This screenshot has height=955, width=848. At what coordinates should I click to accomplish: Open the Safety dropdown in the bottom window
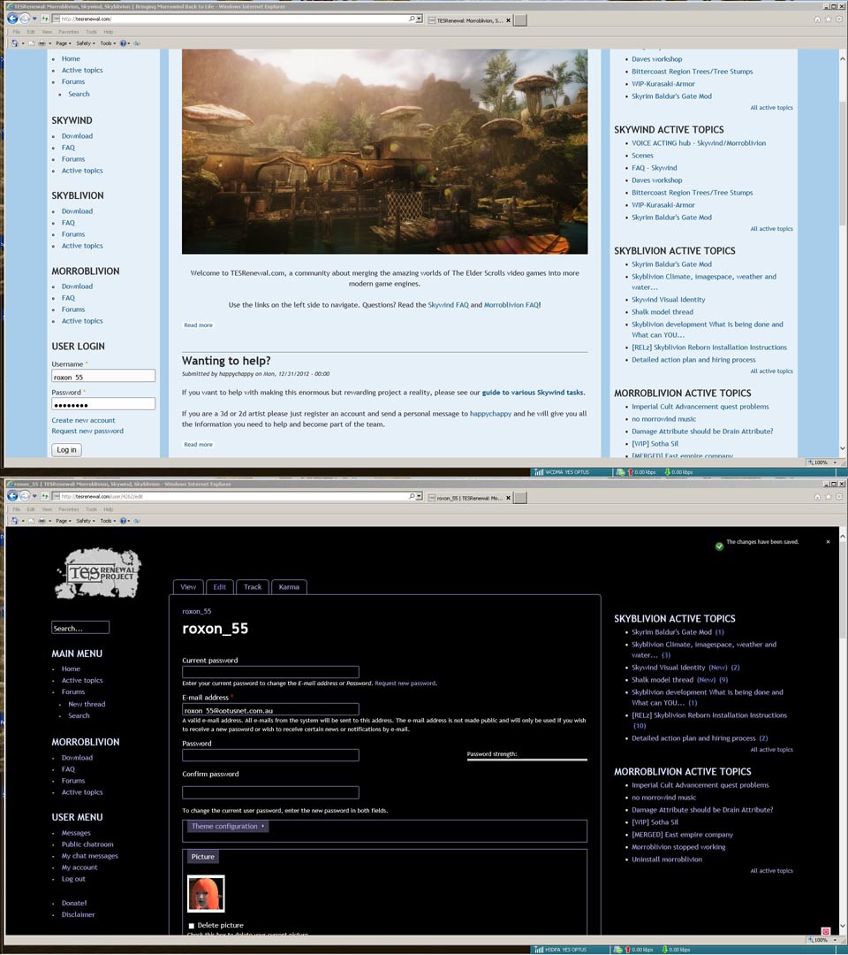tap(86, 521)
